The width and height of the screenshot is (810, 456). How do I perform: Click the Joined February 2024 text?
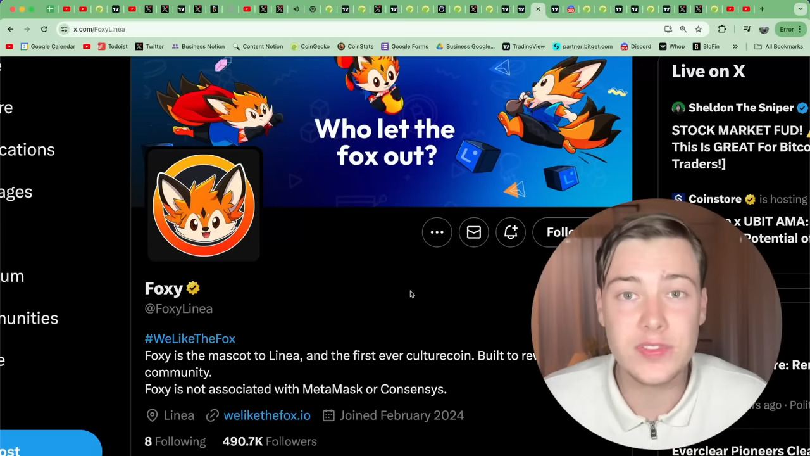(402, 415)
